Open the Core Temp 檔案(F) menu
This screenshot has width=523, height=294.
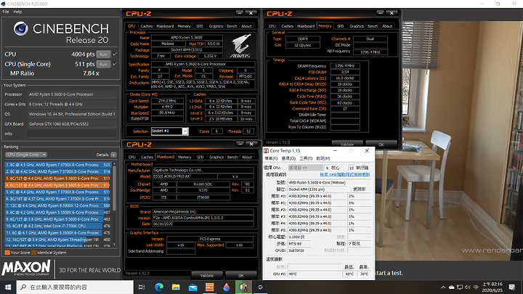[271, 158]
